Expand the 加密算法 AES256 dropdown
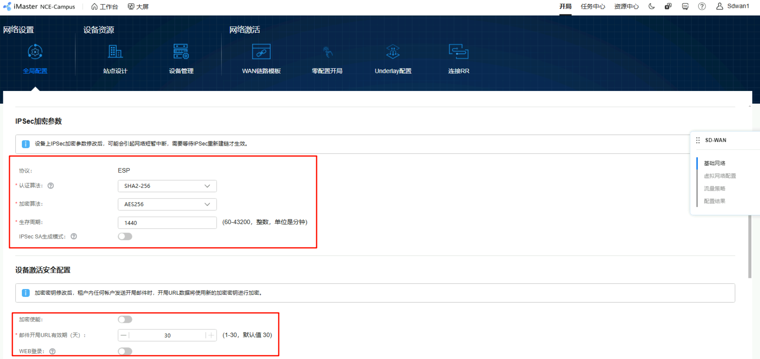The height and width of the screenshot is (359, 760). point(167,204)
